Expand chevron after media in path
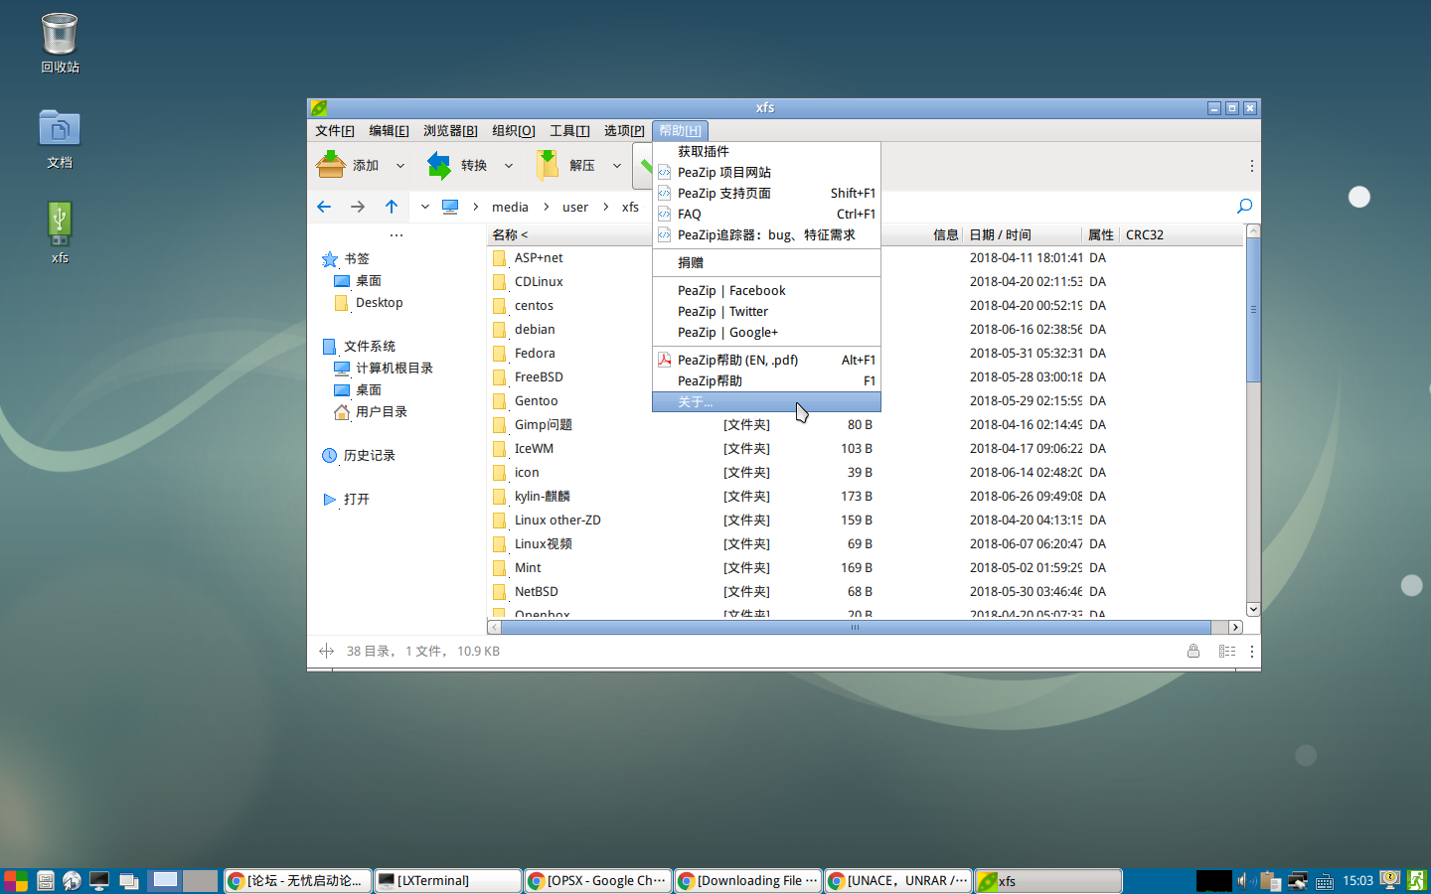This screenshot has height=894, width=1431. point(546,207)
